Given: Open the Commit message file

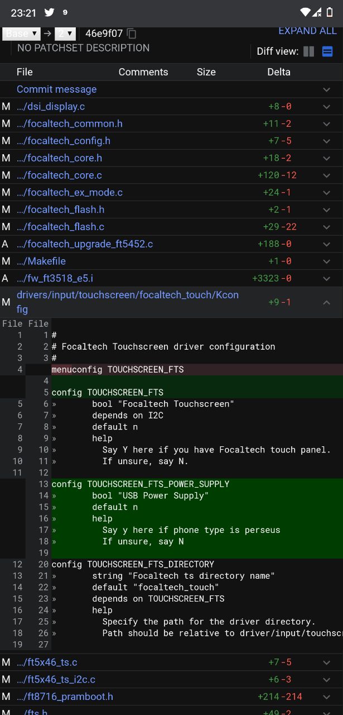Looking at the screenshot, I should point(56,89).
